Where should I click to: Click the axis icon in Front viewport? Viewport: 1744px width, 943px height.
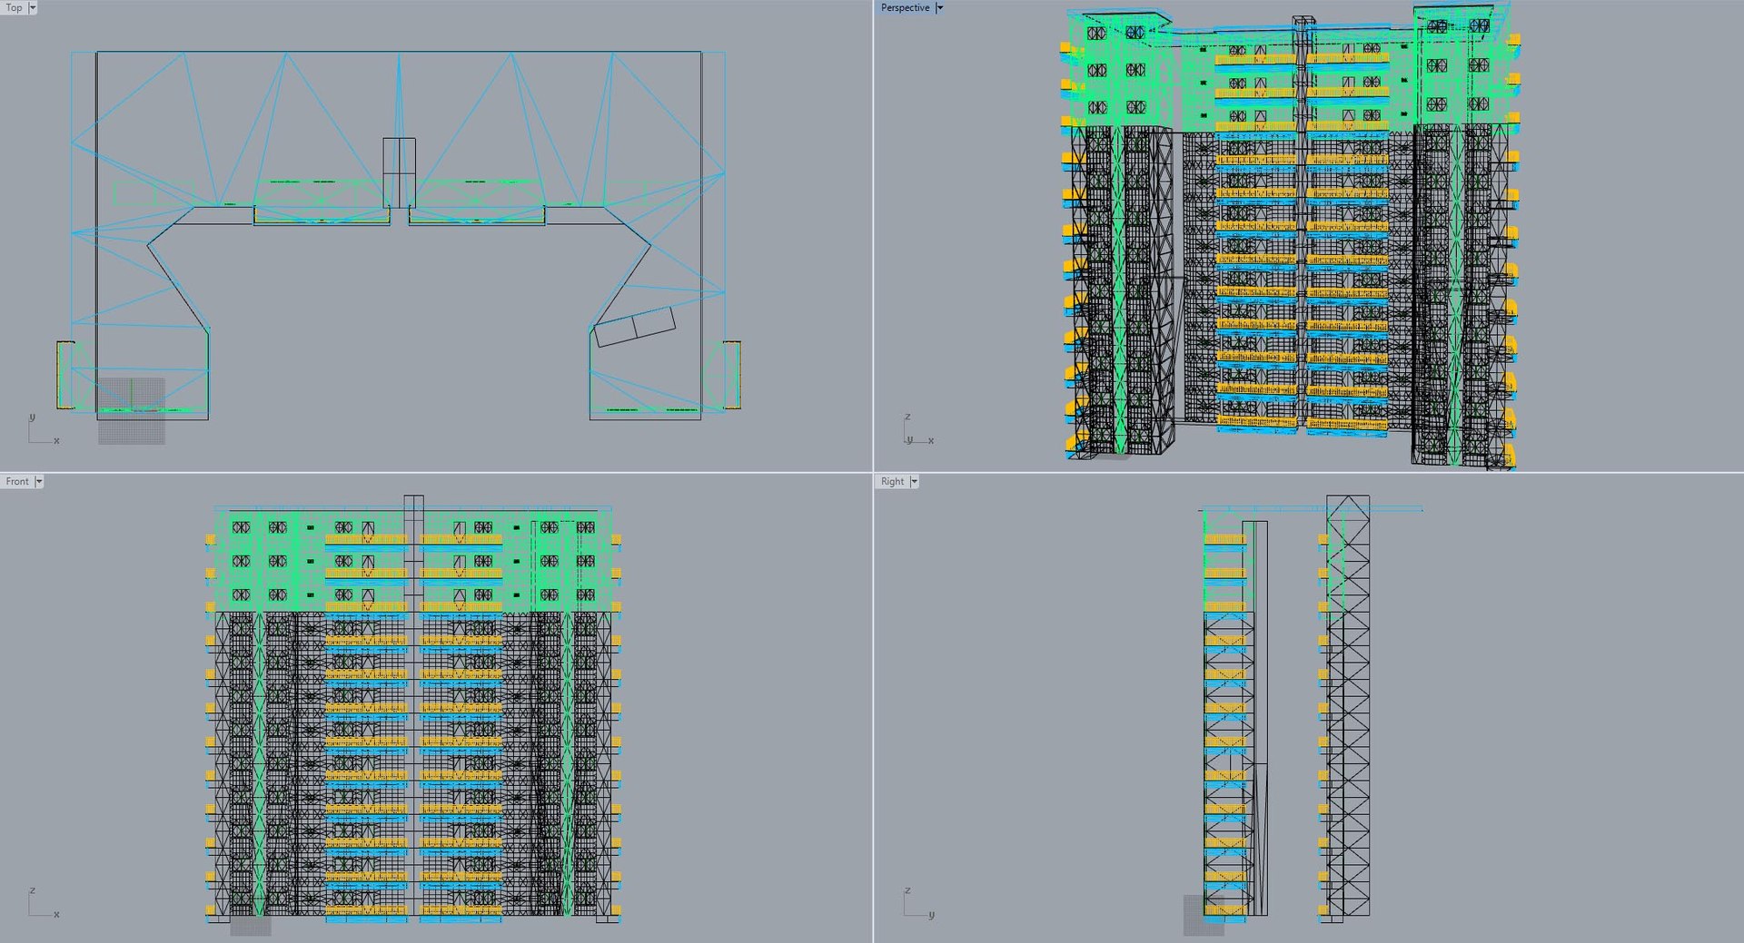point(43,903)
